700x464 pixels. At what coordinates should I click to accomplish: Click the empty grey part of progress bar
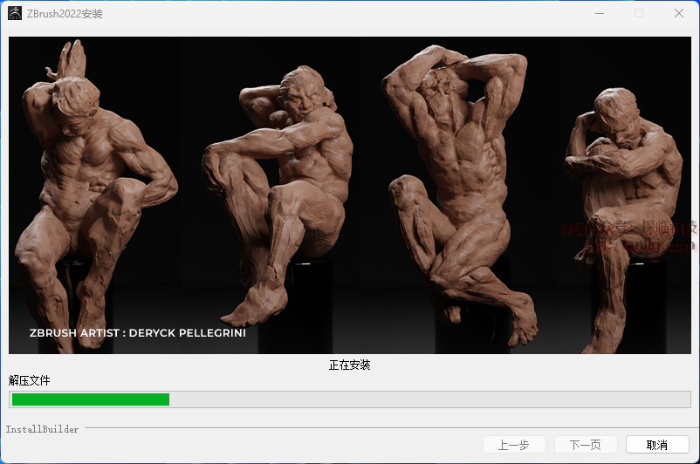click(x=428, y=399)
